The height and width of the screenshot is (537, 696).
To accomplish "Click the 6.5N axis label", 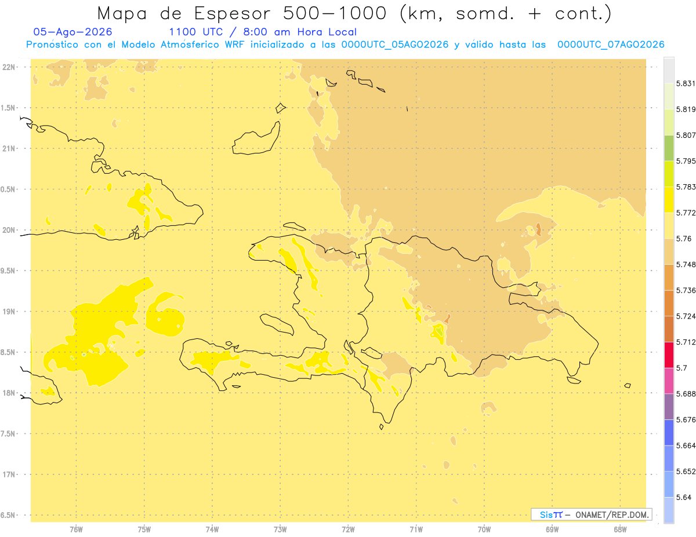I will pyautogui.click(x=9, y=516).
